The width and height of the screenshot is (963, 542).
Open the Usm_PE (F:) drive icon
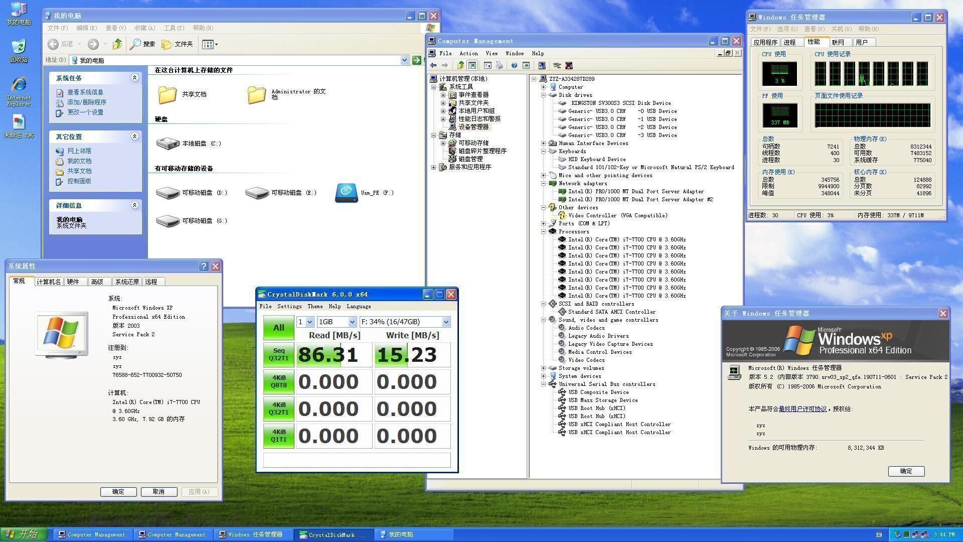(346, 193)
